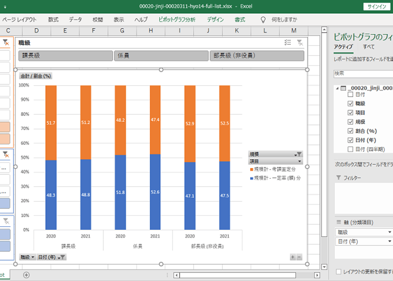Open the 校閲 ribbon tab
The height and width of the screenshot is (281, 393).
[x=98, y=20]
